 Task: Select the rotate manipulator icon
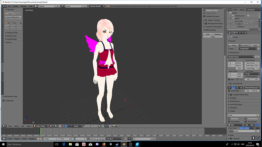(69, 126)
